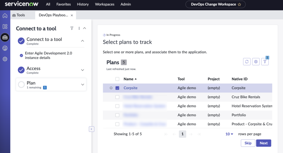This screenshot has width=283, height=153.
Task: Collapse the whole playbook chevron
Action: pyautogui.click(x=84, y=28)
